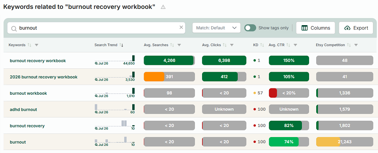Click the magnifier icon in the 3,530 trend cell
The image size is (378, 153).
(97, 80)
